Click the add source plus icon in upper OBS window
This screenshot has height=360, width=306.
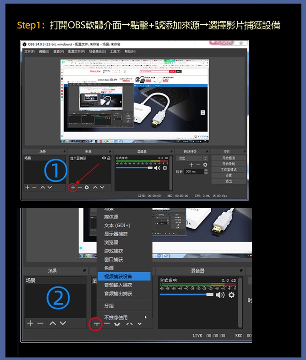point(73,187)
